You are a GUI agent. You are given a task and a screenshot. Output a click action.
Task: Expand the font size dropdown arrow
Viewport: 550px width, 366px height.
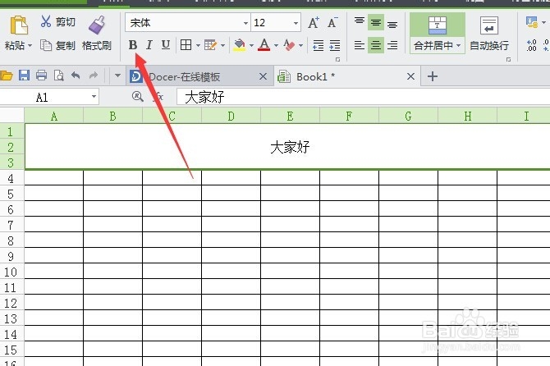pyautogui.click(x=296, y=23)
